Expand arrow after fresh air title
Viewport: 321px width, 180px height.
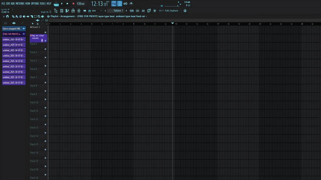point(146,16)
